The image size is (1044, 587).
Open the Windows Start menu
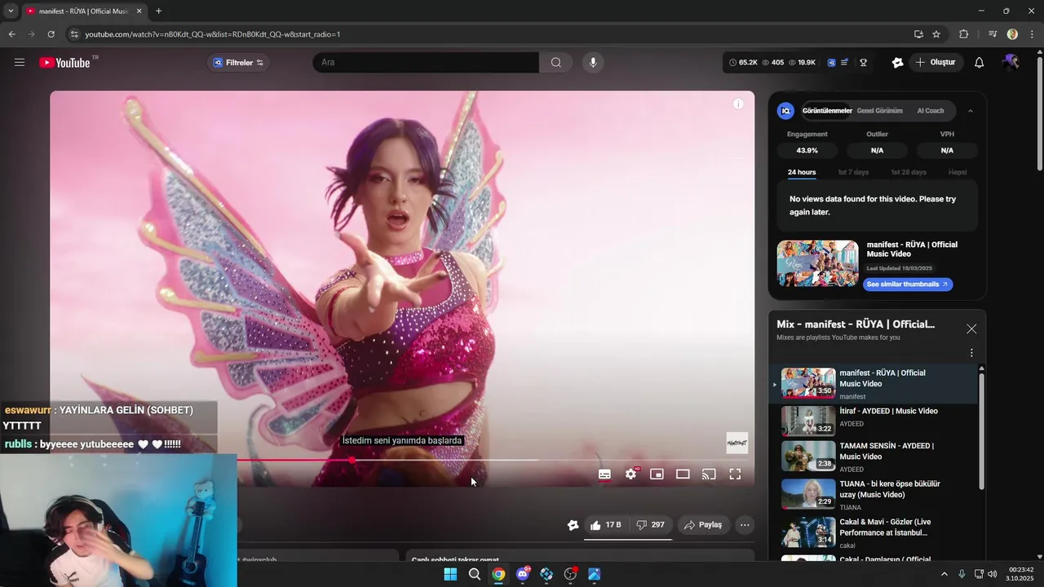pyautogui.click(x=450, y=574)
